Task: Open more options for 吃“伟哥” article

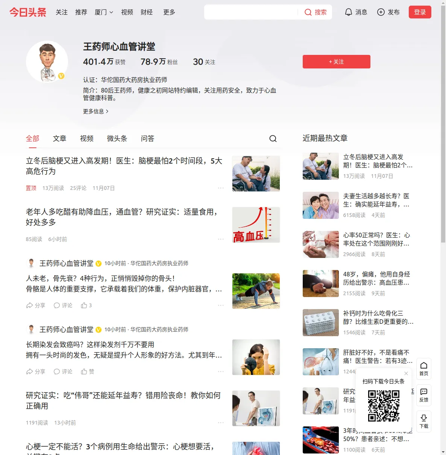Action: pos(221,423)
